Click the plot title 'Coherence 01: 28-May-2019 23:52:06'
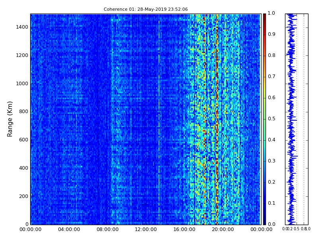Screen dimensions: 318x239 (145, 9)
